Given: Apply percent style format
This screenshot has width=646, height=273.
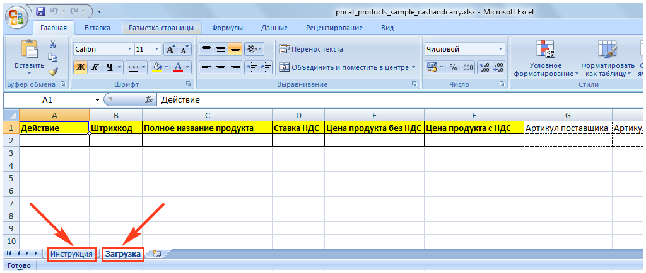Looking at the screenshot, I should tap(452, 67).
